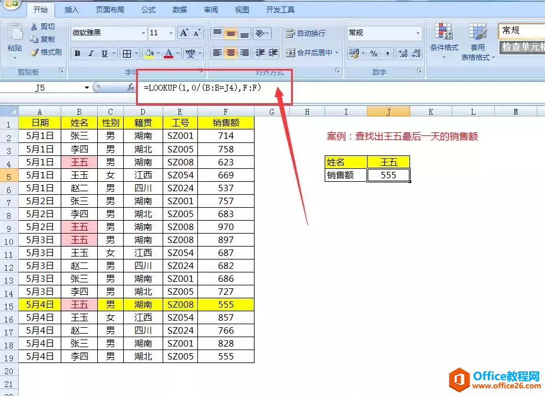Click the Name Box showing J5
Image resolution: width=545 pixels, height=396 pixels.
pos(40,88)
